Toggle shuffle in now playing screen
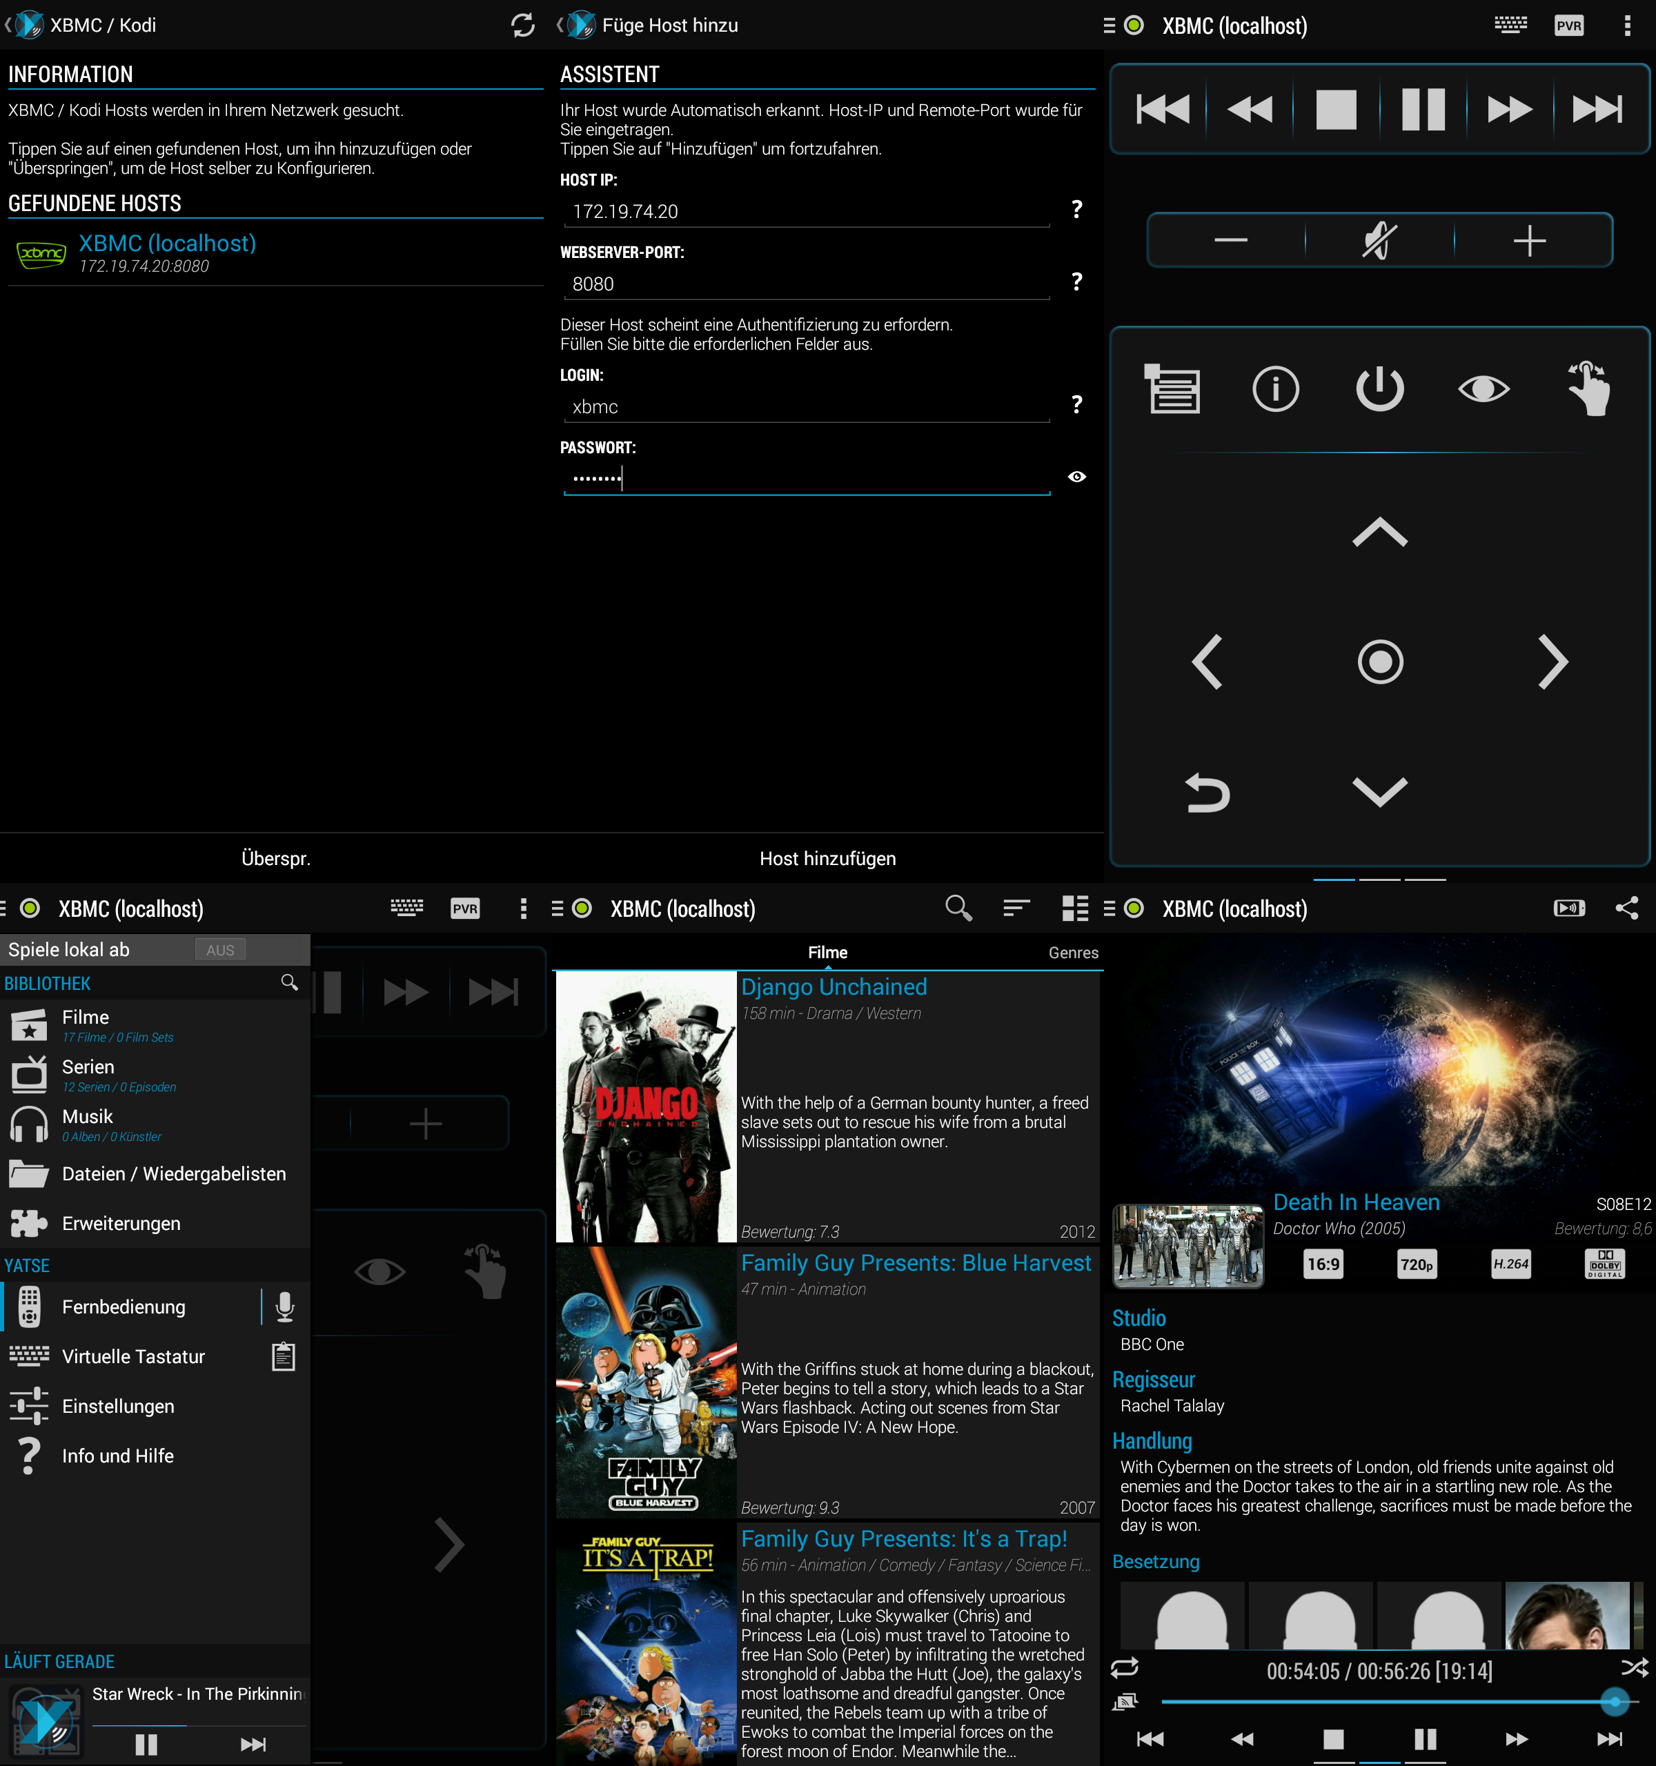 1634,1667
